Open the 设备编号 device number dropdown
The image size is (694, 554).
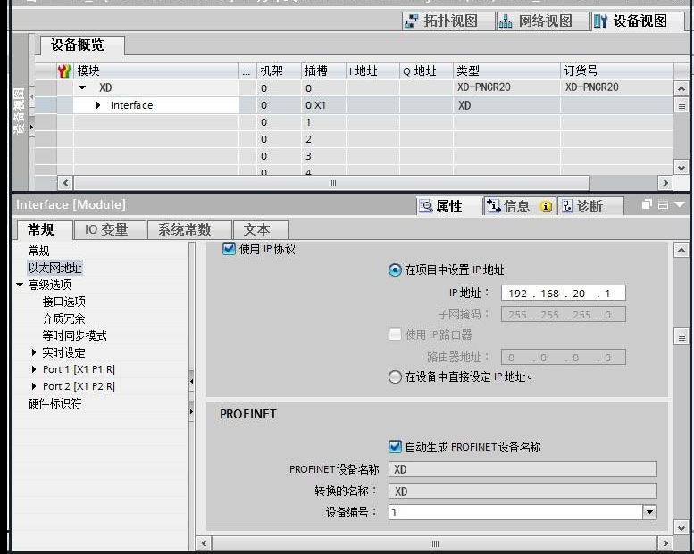point(649,512)
